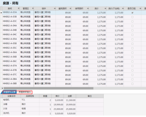Click the left arrow of horizontal scrollbar
Viewport: 146px width, 117px height.
tap(2, 88)
